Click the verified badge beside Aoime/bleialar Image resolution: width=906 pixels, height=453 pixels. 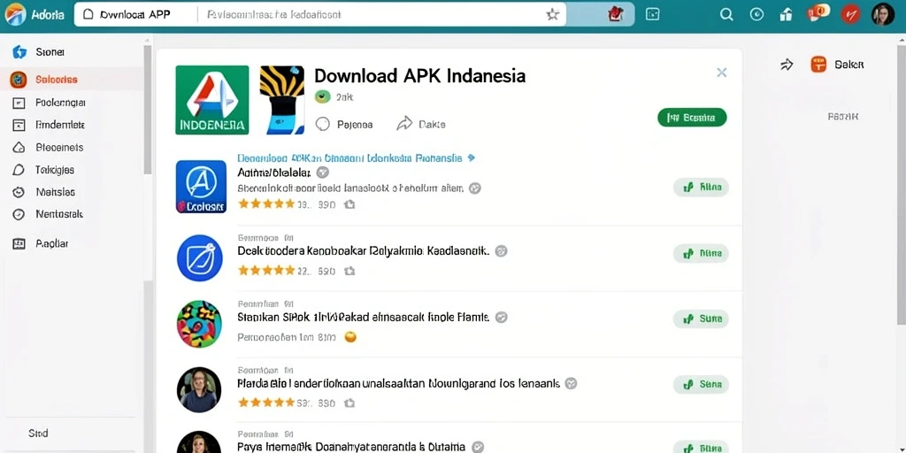click(324, 173)
